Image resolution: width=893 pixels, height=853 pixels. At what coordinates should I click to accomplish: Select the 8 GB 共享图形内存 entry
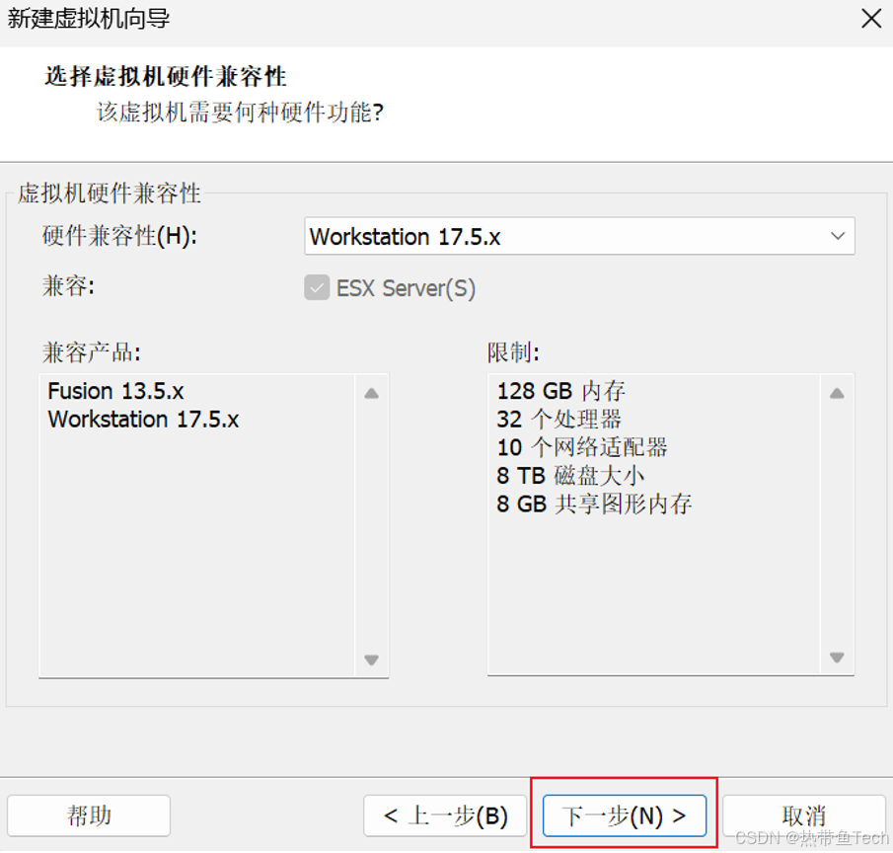tap(594, 504)
